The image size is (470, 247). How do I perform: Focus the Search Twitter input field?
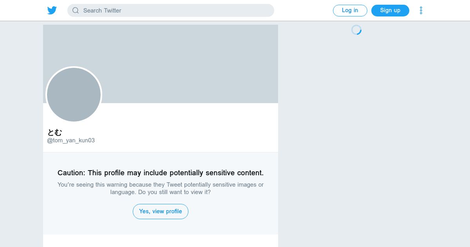point(171,11)
